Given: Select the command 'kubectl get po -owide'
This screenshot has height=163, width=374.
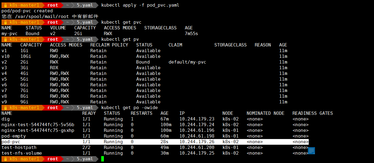Looking at the screenshot, I should [x=129, y=108].
